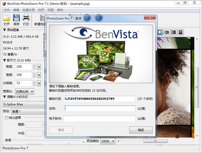Screen dimensions: 202x153
Task: Click the Print icon in toolbar
Action: coord(26,18)
